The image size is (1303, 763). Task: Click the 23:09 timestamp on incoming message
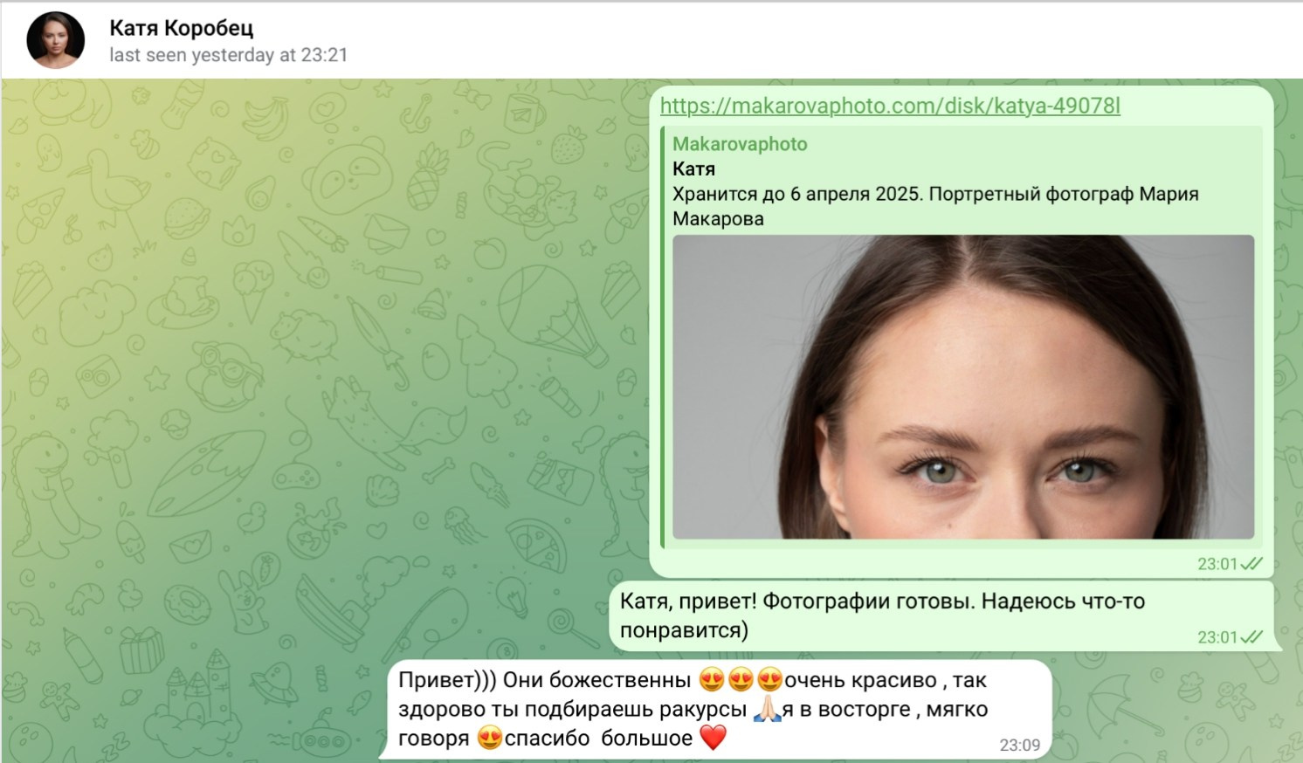click(1019, 745)
